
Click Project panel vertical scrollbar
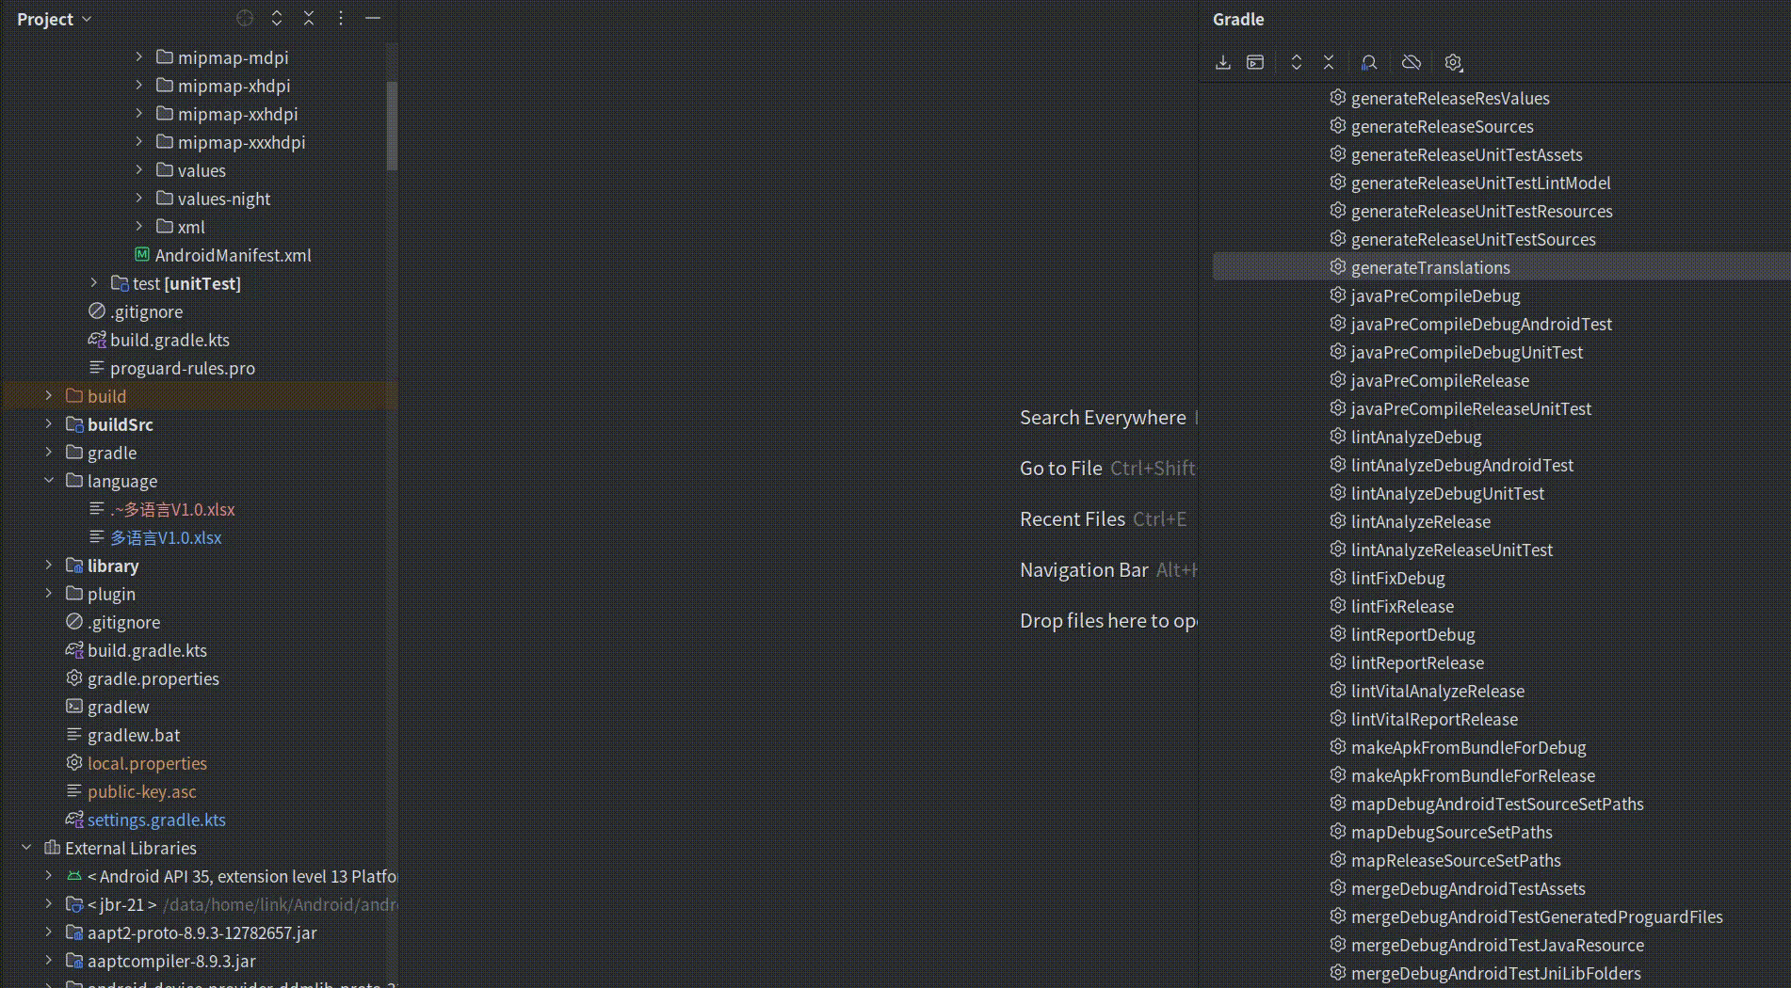392,125
